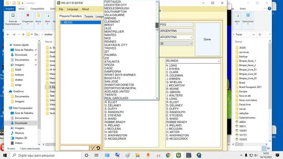The width and height of the screenshot is (283, 159).
Task: Click the PSG club name field
Action: [176, 25]
